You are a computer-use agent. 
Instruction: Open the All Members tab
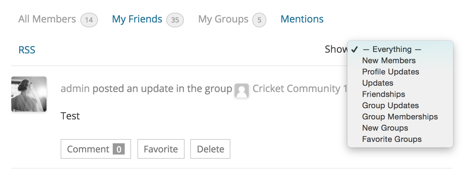coord(47,19)
